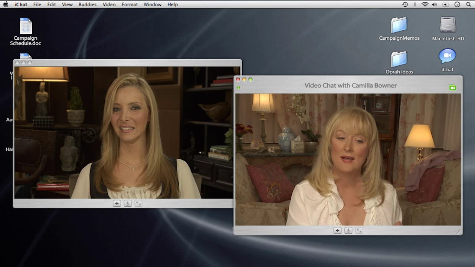Click the green status dot in Camilla window

(x=238, y=88)
